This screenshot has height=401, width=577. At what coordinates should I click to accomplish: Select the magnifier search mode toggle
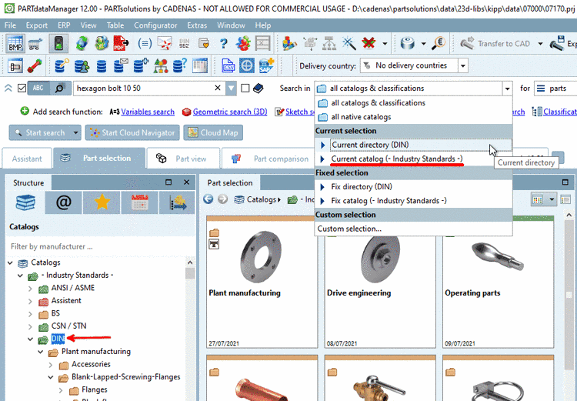(x=60, y=88)
